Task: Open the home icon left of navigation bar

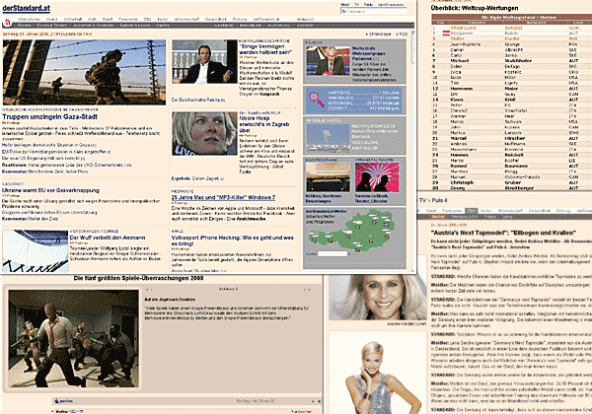Action: point(8,23)
